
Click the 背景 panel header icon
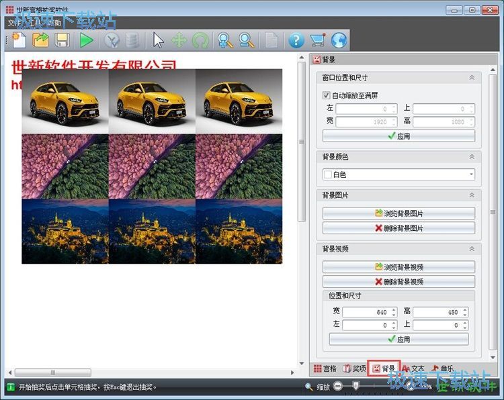point(317,59)
